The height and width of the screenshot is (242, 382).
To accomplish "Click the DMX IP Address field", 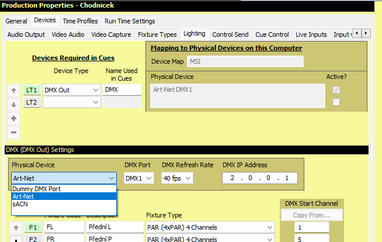I will click(x=260, y=178).
